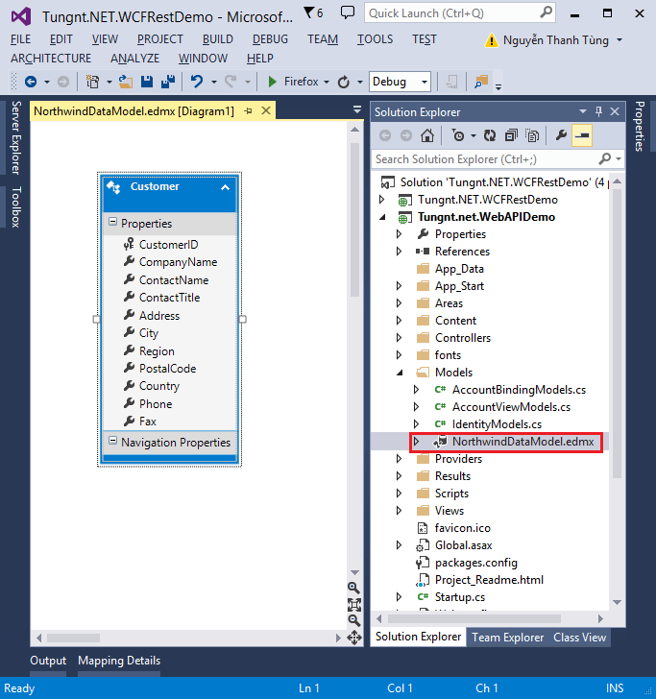Open the feedback speech bubble icon
The width and height of the screenshot is (656, 699).
click(348, 12)
